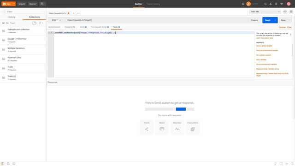Open the Send button dropdown arrow
Image resolution: width=295 pixels, height=166 pixels.
click(x=275, y=20)
